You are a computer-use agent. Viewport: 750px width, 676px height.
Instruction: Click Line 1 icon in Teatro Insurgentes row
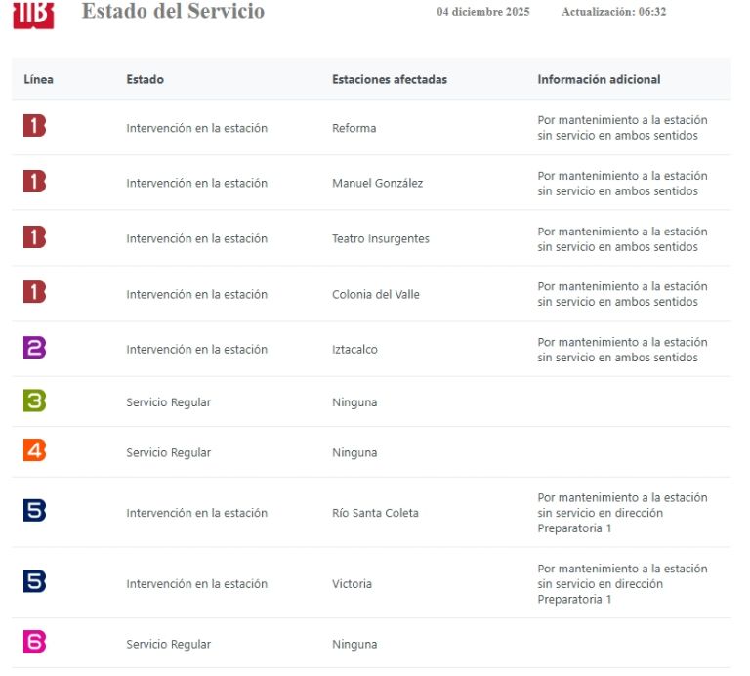point(34,236)
